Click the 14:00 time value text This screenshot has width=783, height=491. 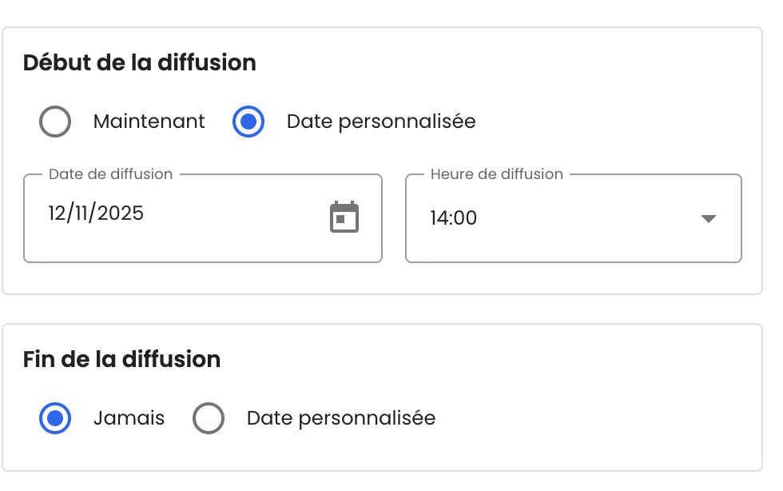[x=453, y=218]
